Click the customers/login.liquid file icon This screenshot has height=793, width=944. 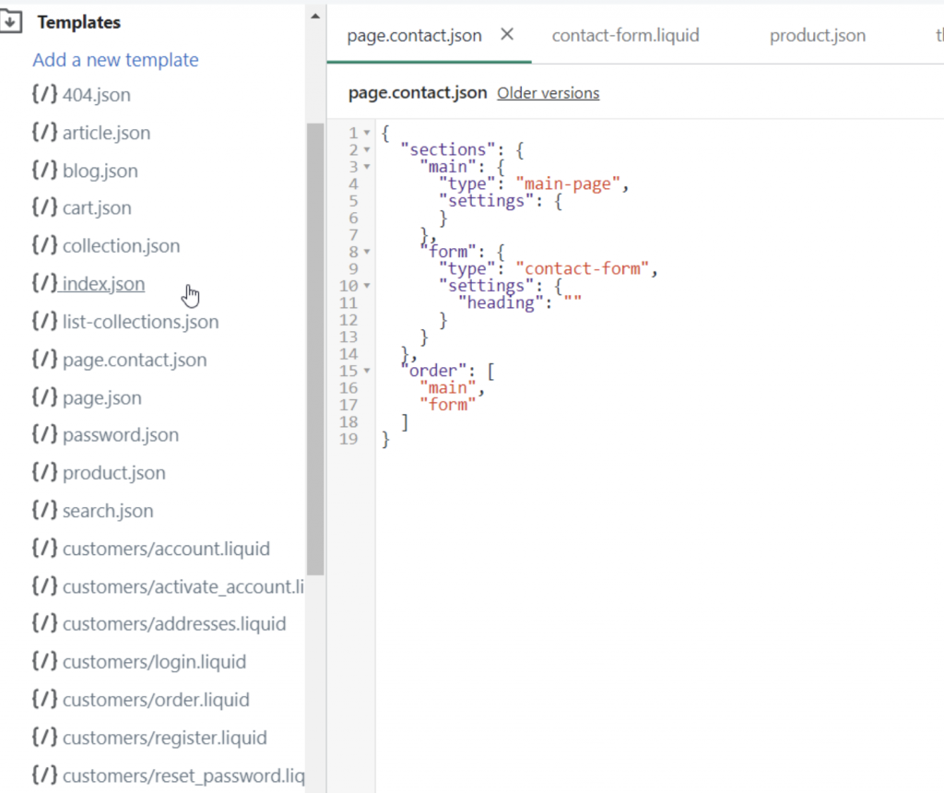click(43, 661)
